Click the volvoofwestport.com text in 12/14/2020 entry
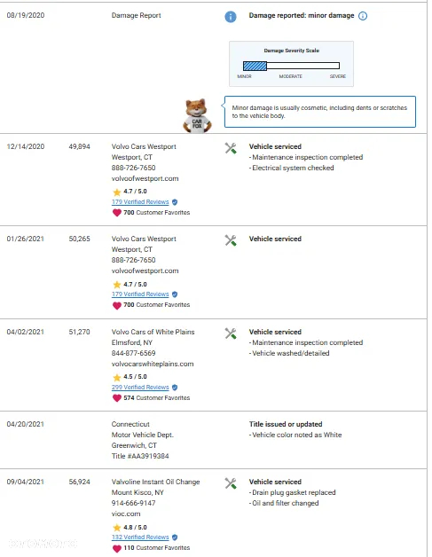Viewport: 432px width, 557px height. [145, 178]
